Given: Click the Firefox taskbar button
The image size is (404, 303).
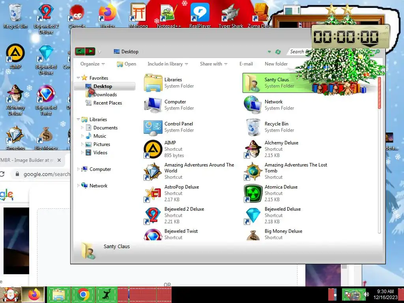Looking at the screenshot, I should pyautogui.click(x=34, y=295).
